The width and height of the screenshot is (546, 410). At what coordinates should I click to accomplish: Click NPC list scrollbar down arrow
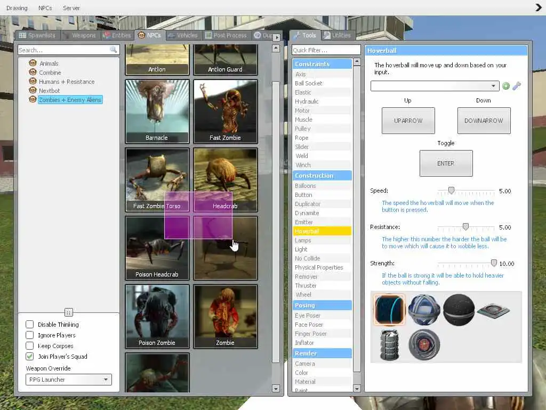point(276,388)
